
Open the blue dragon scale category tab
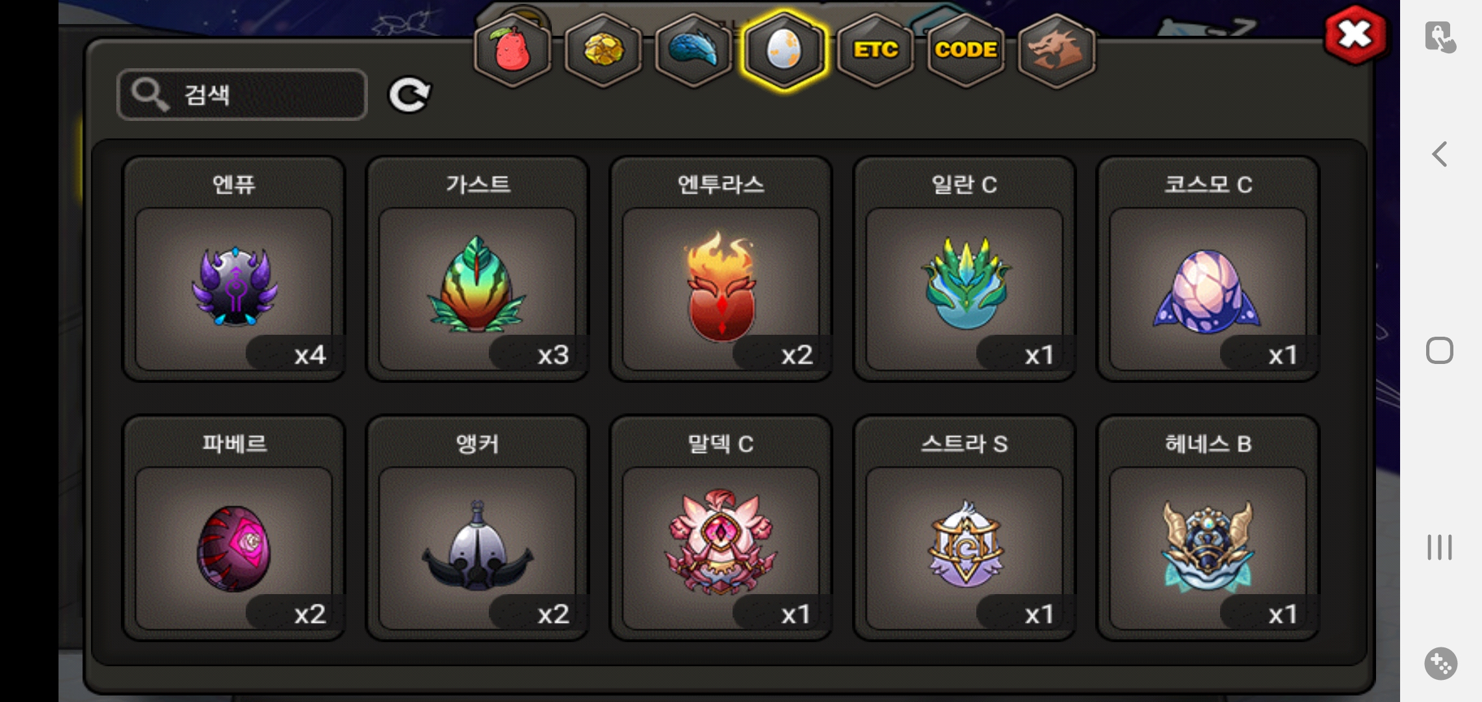[694, 51]
